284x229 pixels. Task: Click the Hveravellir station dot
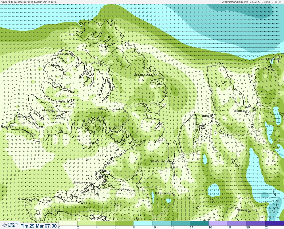[x=249, y=212]
